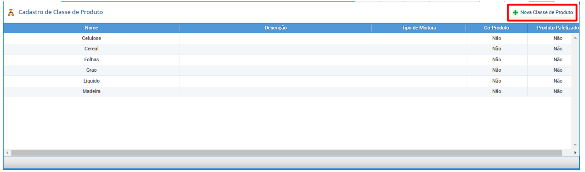Screen dimensions: 585x172
Task: Click the green plus icon
Action: point(515,13)
